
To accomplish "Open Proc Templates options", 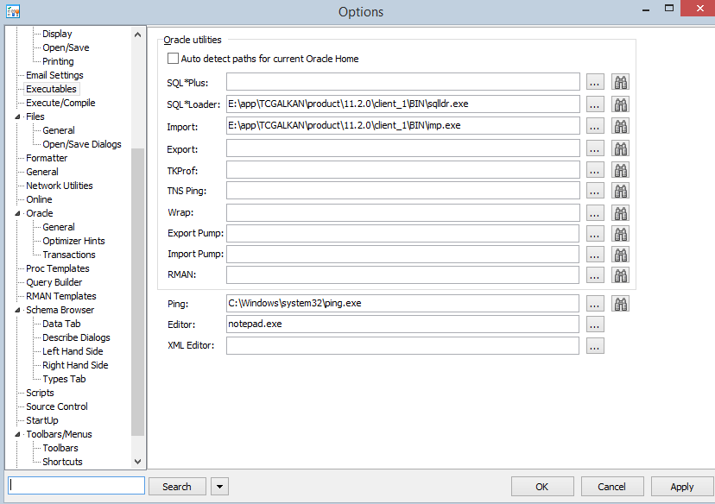I will pyautogui.click(x=58, y=268).
